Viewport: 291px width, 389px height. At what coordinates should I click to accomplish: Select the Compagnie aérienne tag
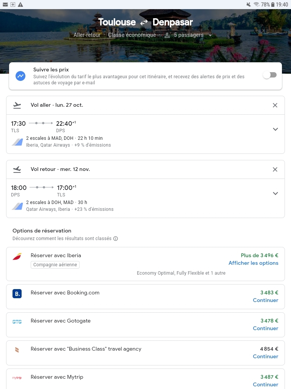pos(55,265)
